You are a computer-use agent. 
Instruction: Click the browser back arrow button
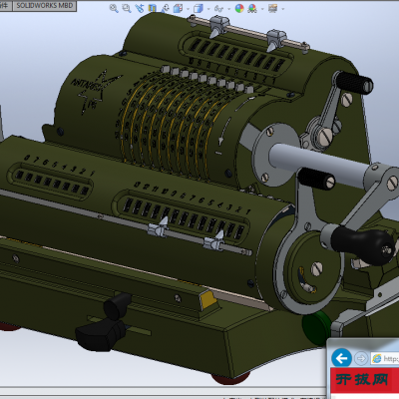pyautogui.click(x=341, y=358)
